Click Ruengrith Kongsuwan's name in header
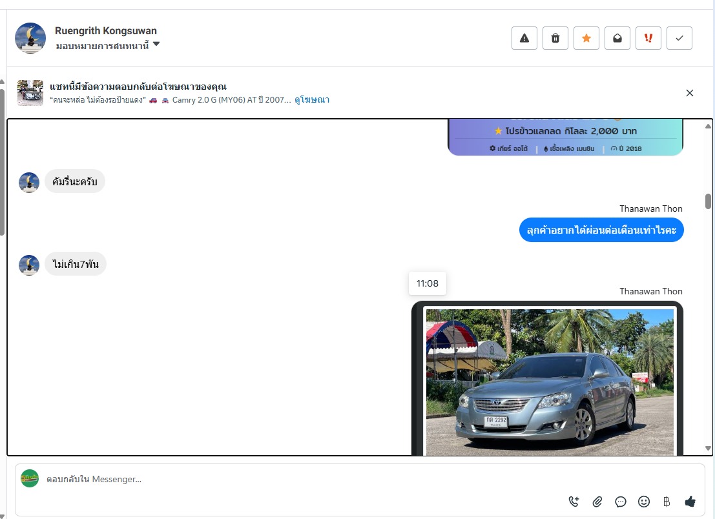Screen dimensions: 715x519 [106, 30]
